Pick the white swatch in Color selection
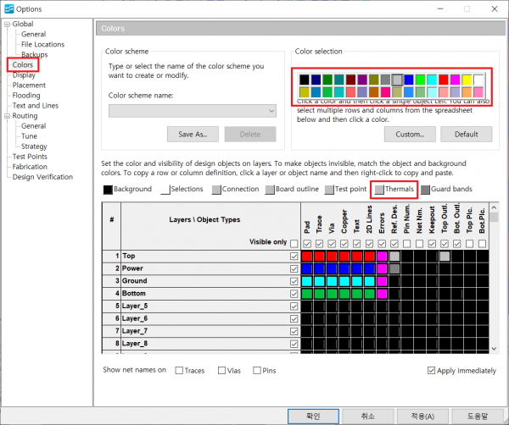The image size is (509, 425). pyautogui.click(x=478, y=79)
